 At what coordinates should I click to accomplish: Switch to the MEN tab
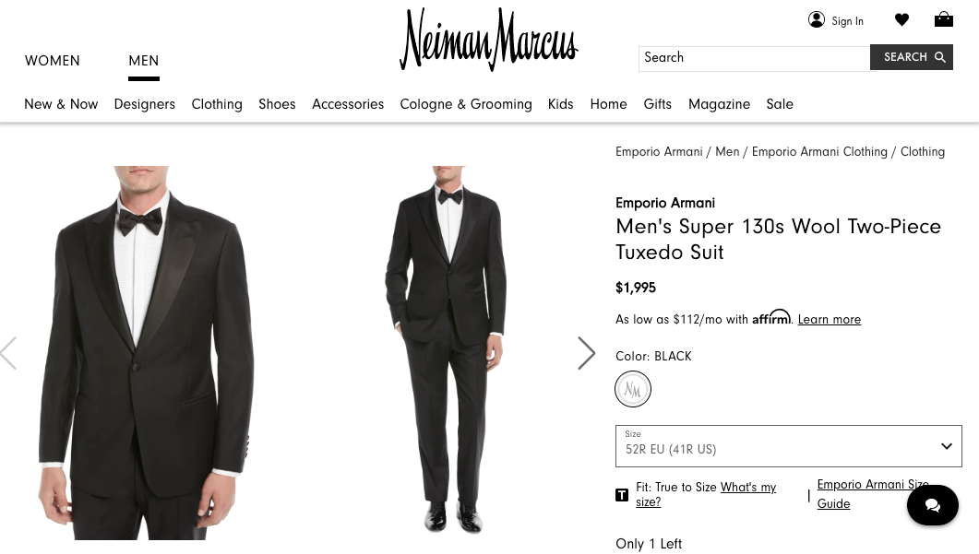(144, 61)
